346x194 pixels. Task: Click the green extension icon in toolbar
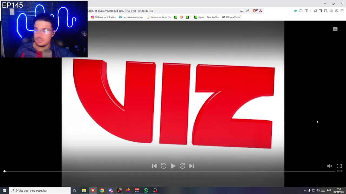295,11
